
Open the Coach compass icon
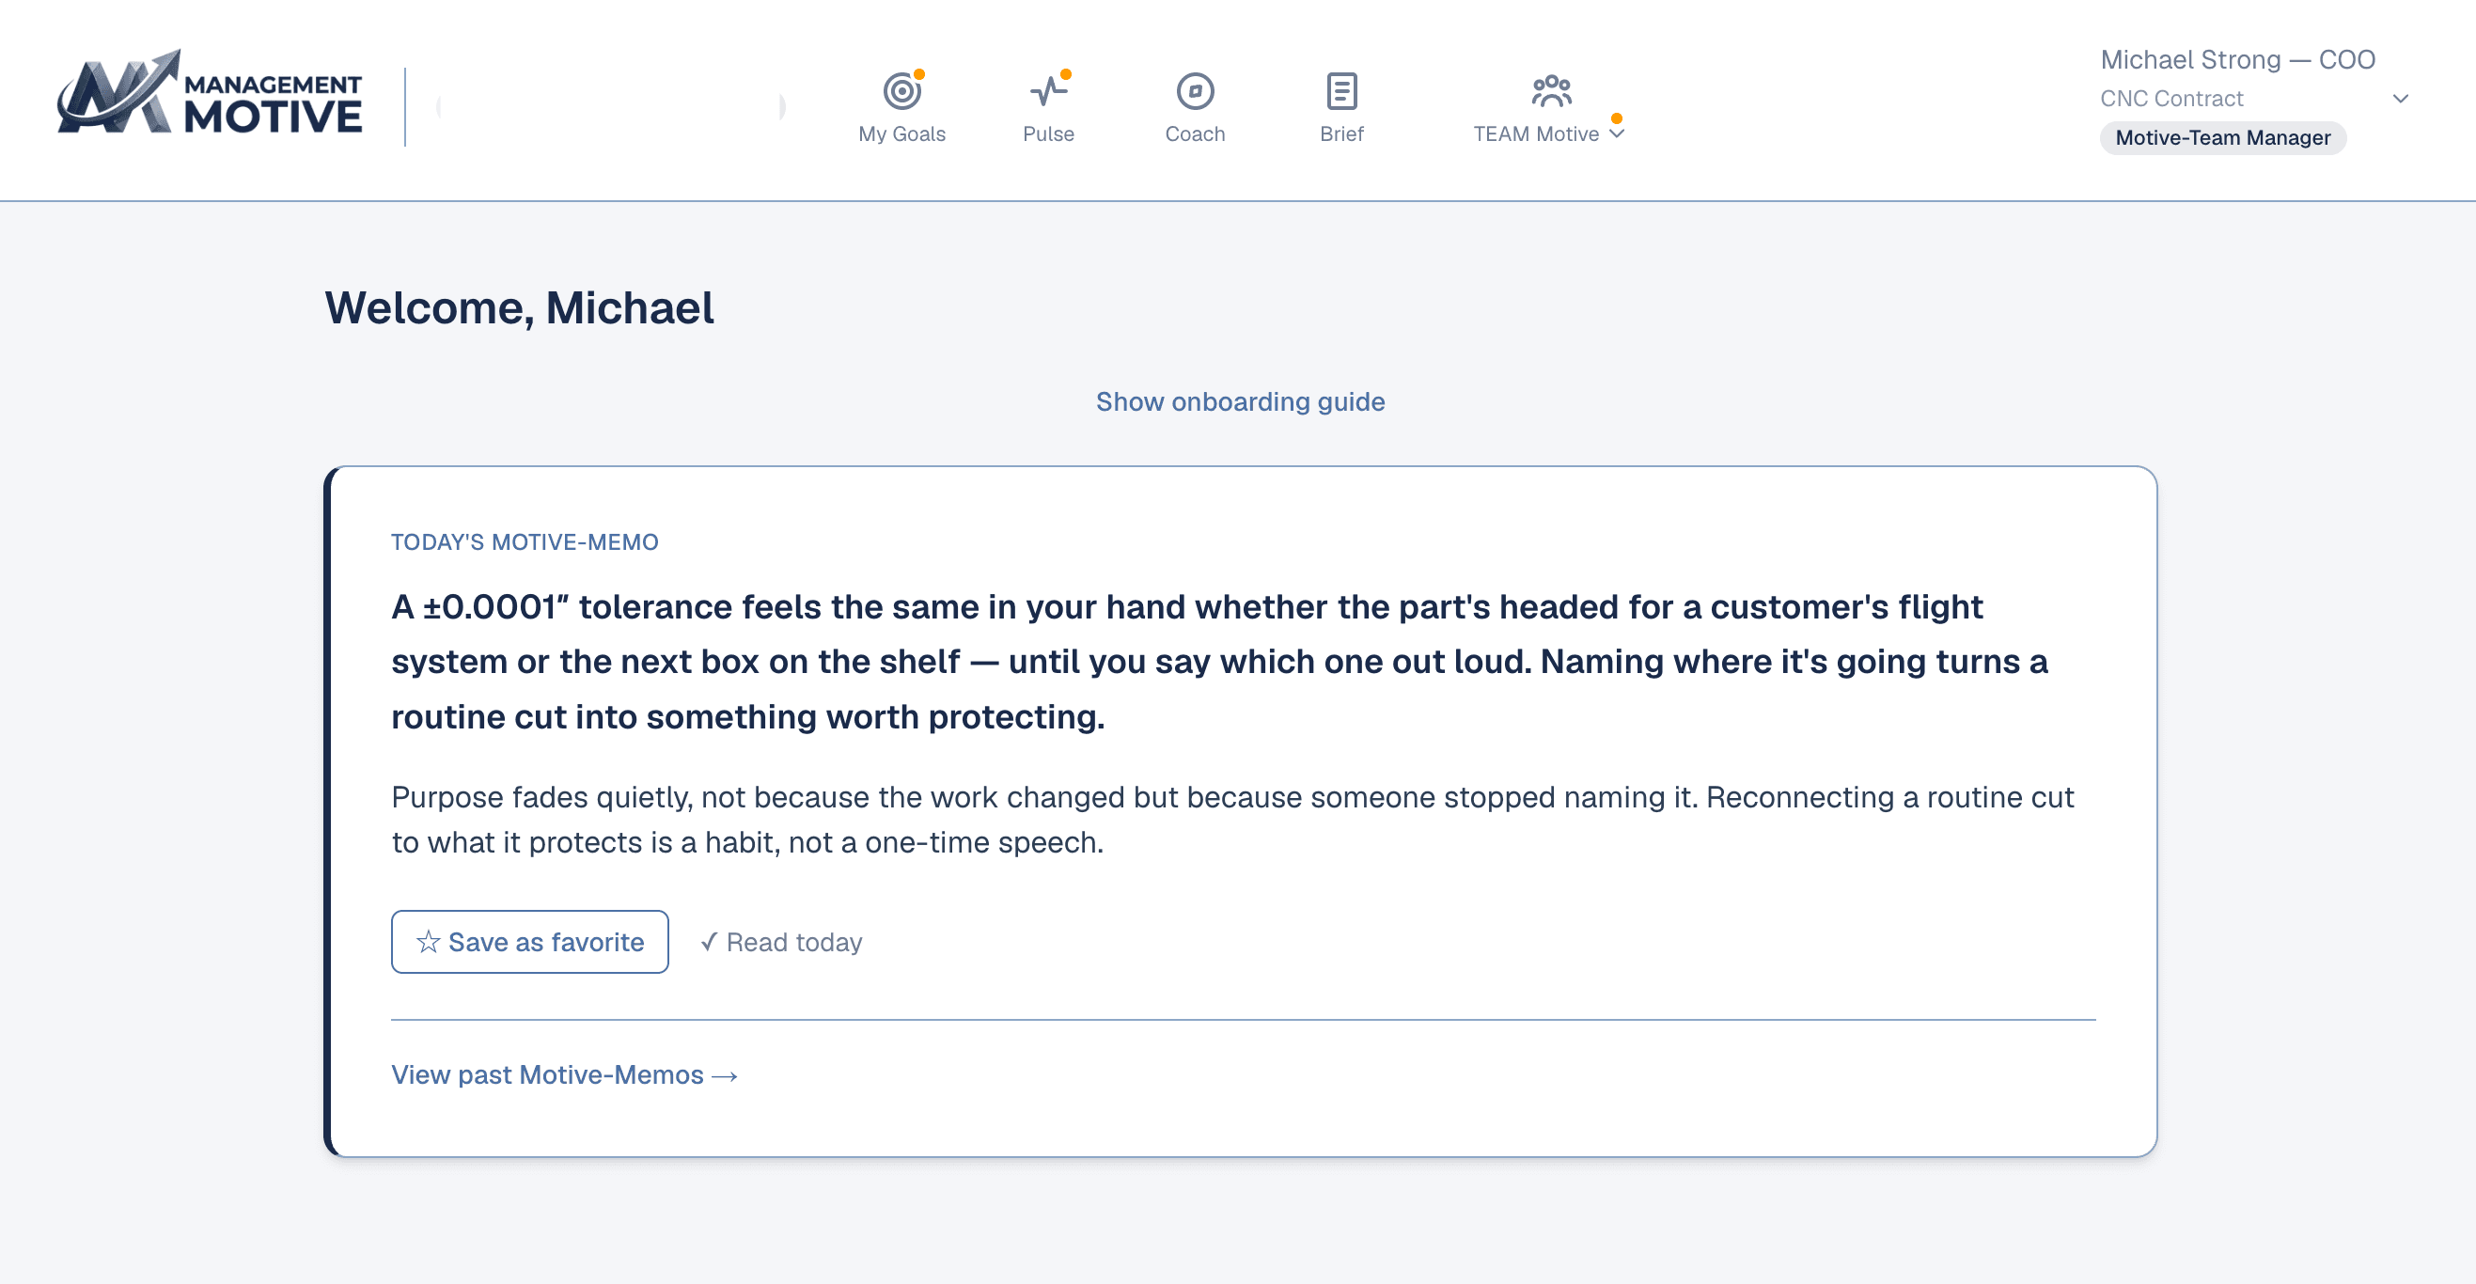(x=1195, y=91)
